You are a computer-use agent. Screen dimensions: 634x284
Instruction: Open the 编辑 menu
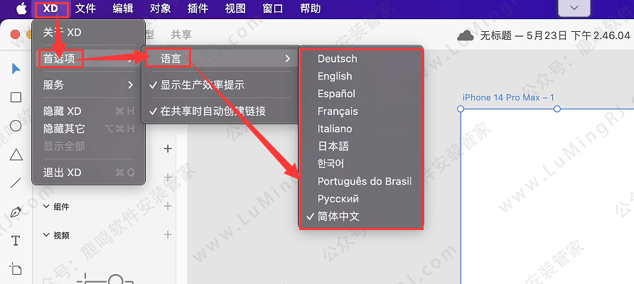tap(123, 9)
